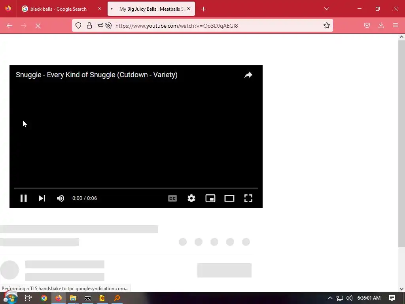The height and width of the screenshot is (304, 405).
Task: Bookmark this page with the star
Action: coord(326,26)
